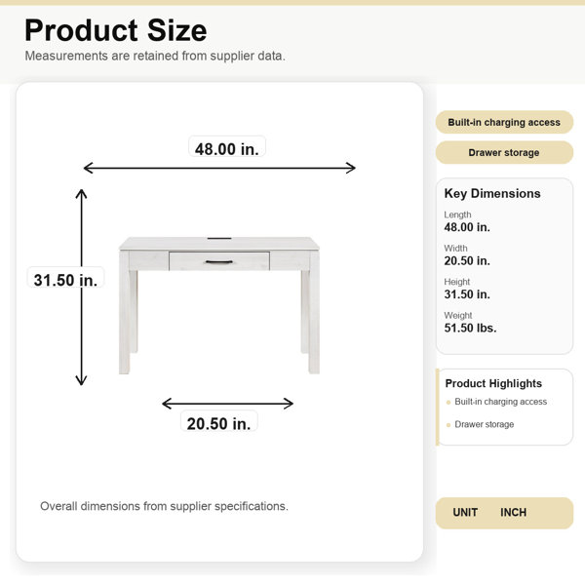Select the Length 48.00 in. entry
Image resolution: width=585 pixels, height=585 pixels.
[x=467, y=221]
